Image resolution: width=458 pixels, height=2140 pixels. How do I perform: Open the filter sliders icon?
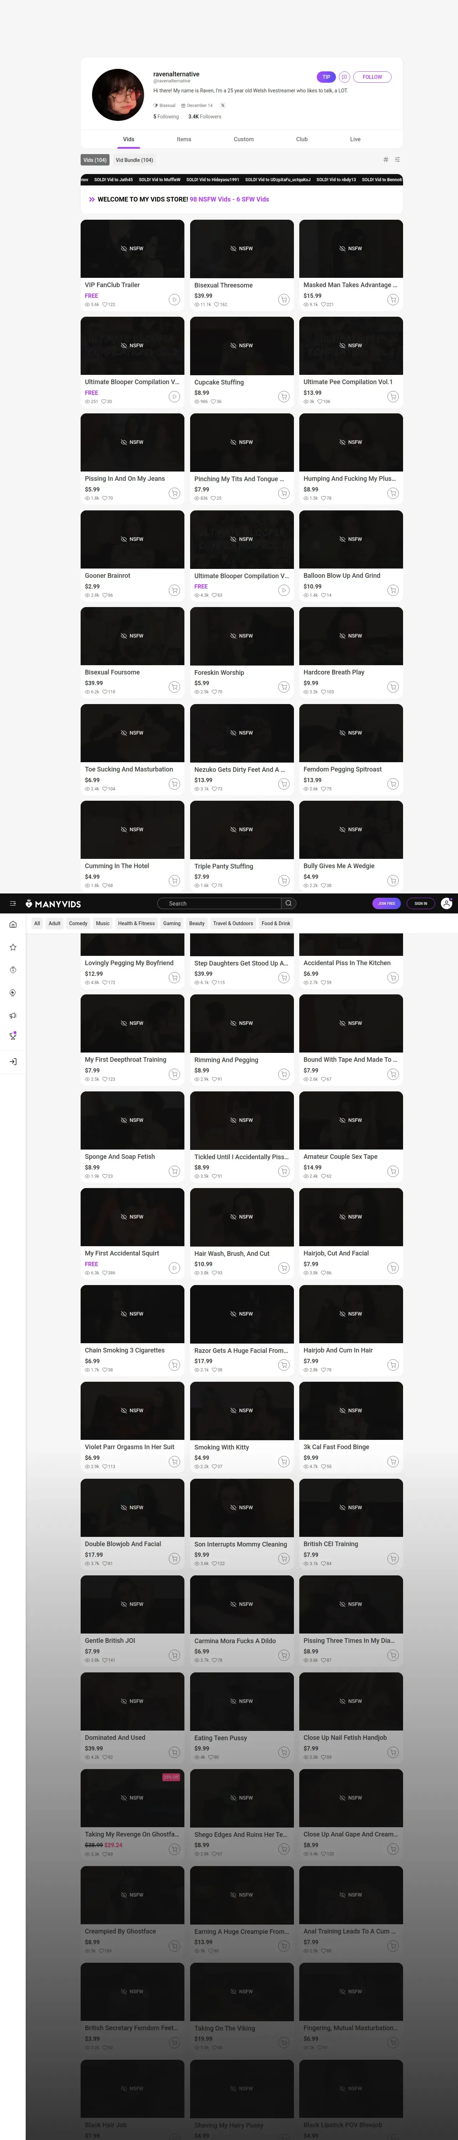(397, 159)
